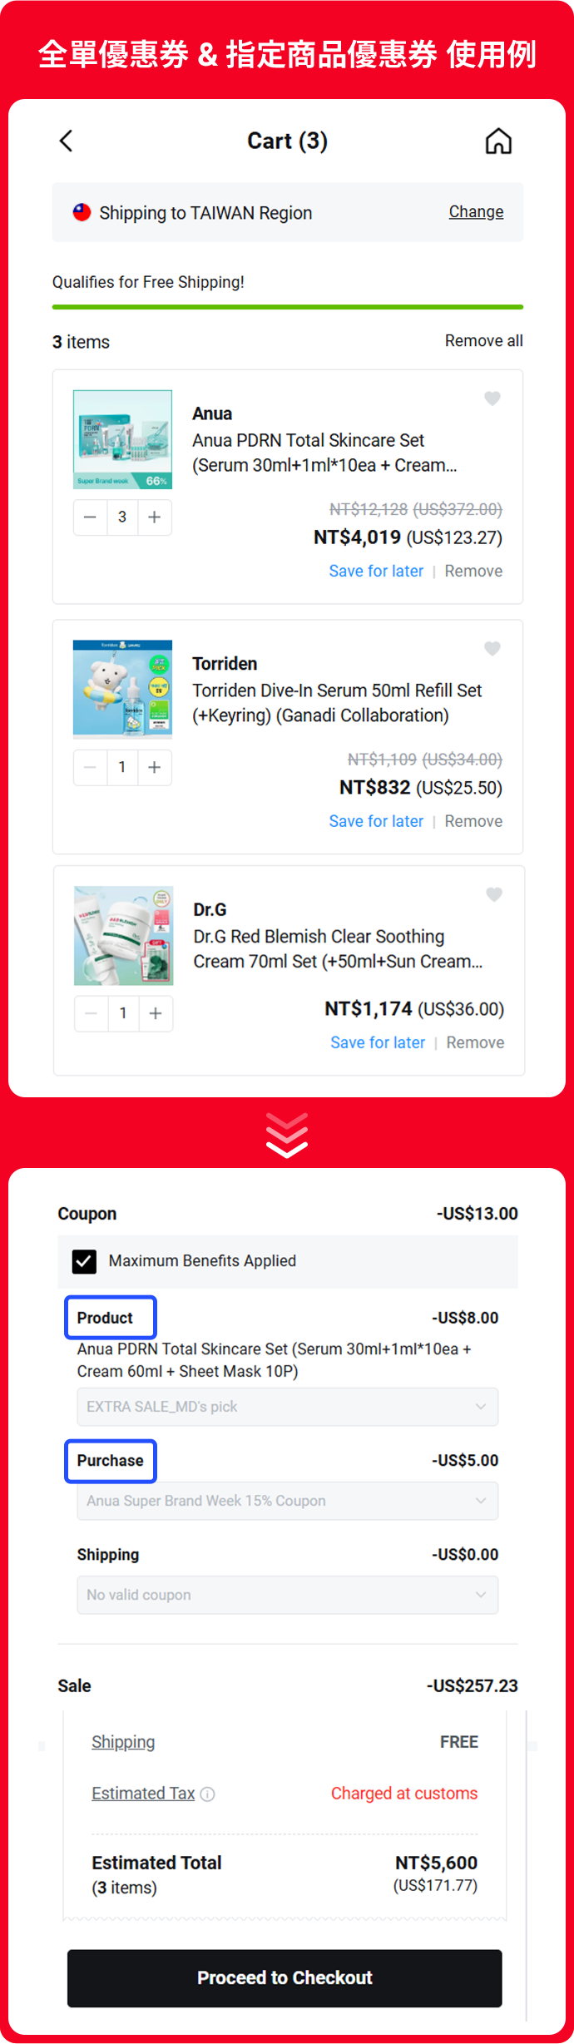Image resolution: width=574 pixels, height=2044 pixels.
Task: Click the info icon next to Estimated Tax
Action: click(x=207, y=1794)
